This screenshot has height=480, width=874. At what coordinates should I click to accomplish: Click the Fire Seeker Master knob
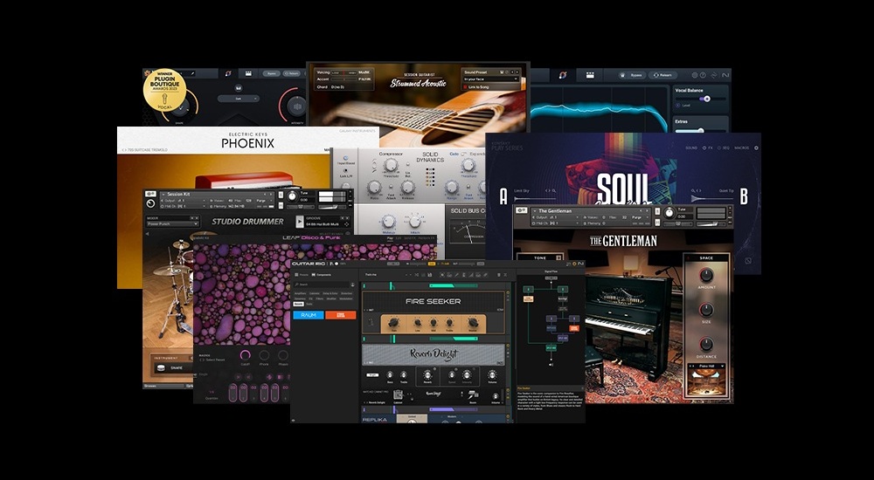(x=473, y=322)
